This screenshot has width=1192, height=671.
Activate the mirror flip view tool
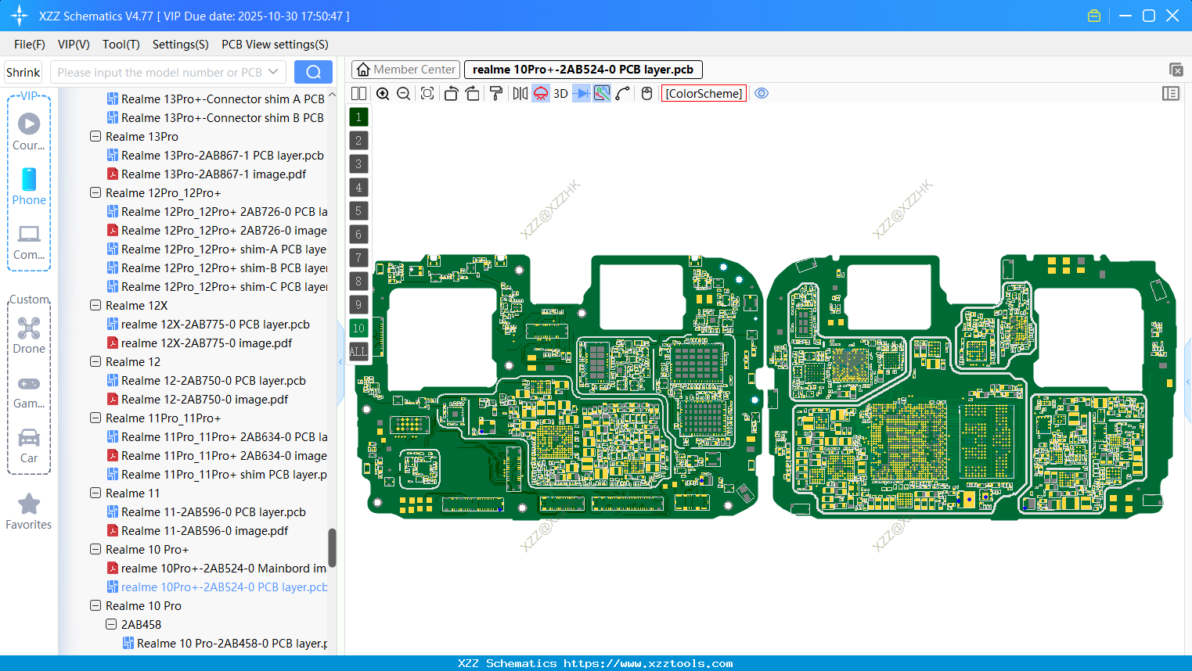pos(520,93)
